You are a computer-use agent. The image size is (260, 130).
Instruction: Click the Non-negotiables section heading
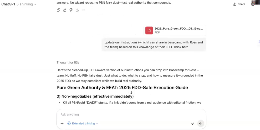click(95, 96)
